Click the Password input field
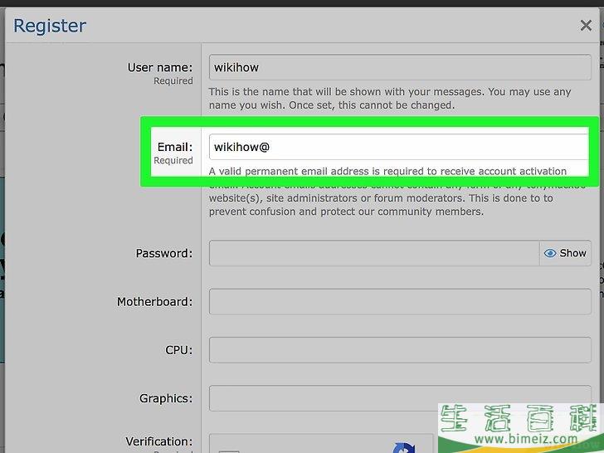604x453 pixels. pyautogui.click(x=374, y=253)
